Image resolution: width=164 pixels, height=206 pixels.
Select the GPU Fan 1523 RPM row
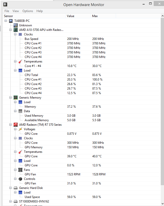coord(82,174)
